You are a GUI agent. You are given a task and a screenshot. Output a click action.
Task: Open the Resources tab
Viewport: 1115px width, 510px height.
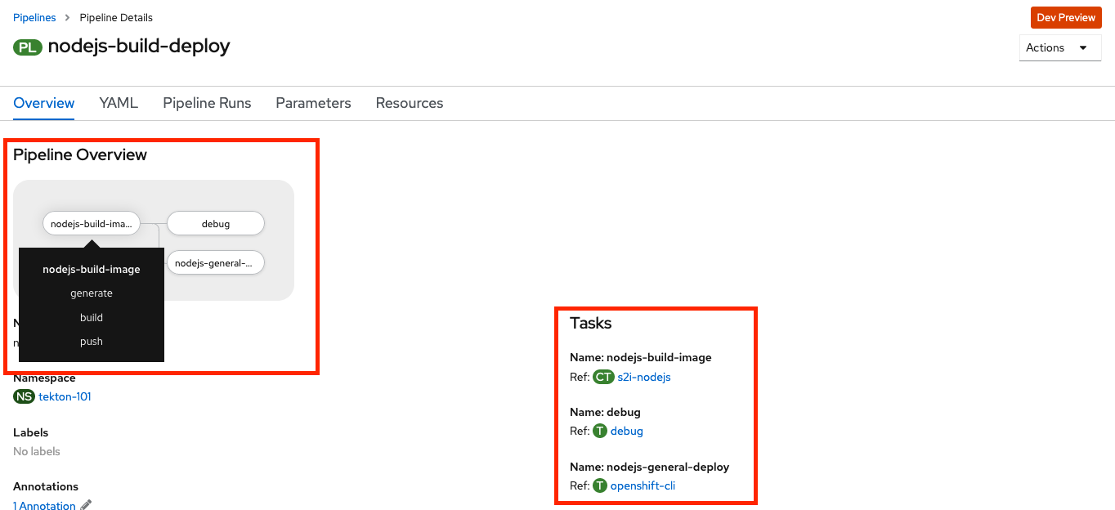(410, 103)
